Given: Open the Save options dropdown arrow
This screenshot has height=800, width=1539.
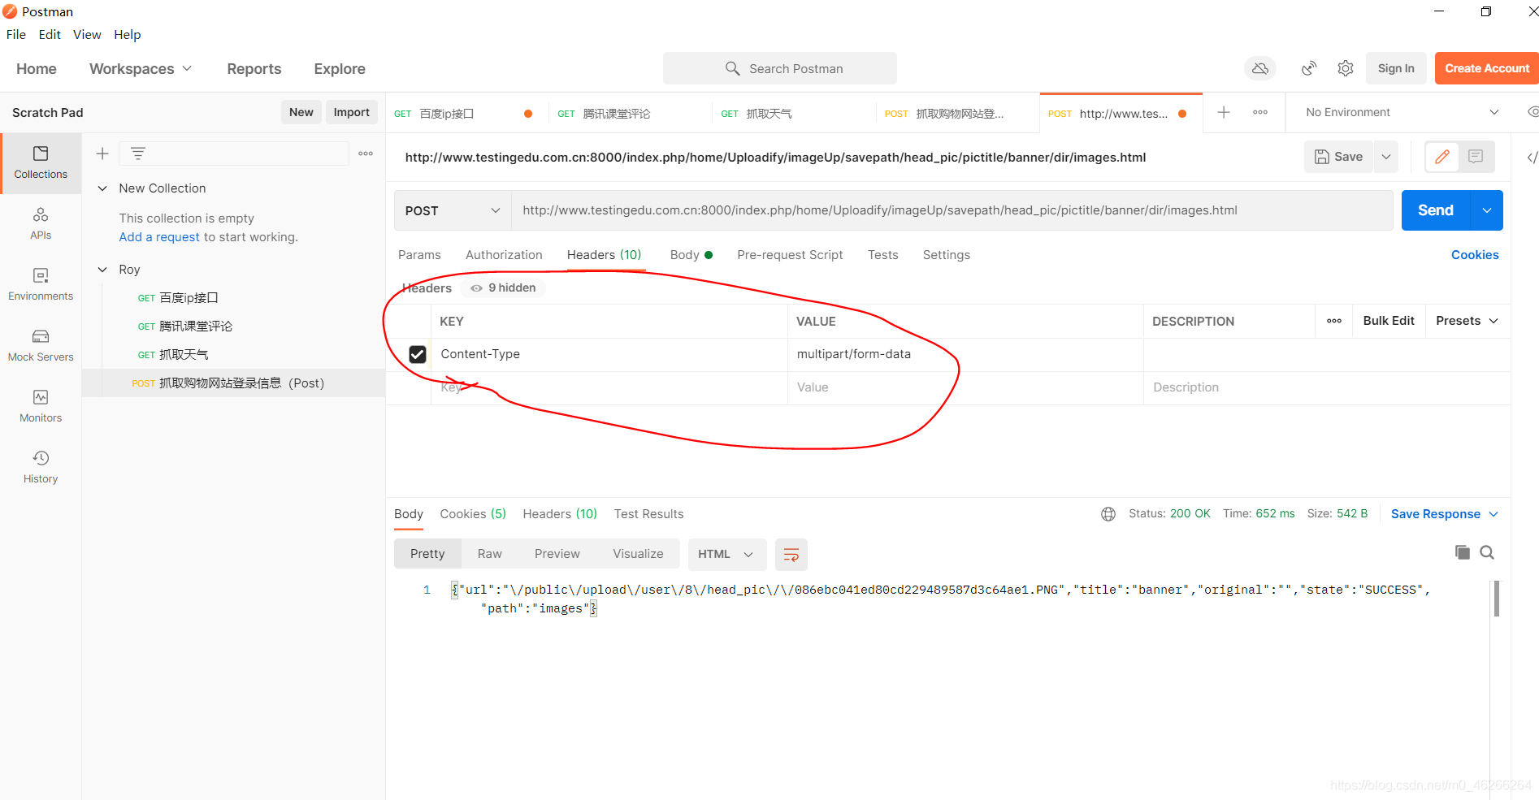Looking at the screenshot, I should coord(1386,157).
